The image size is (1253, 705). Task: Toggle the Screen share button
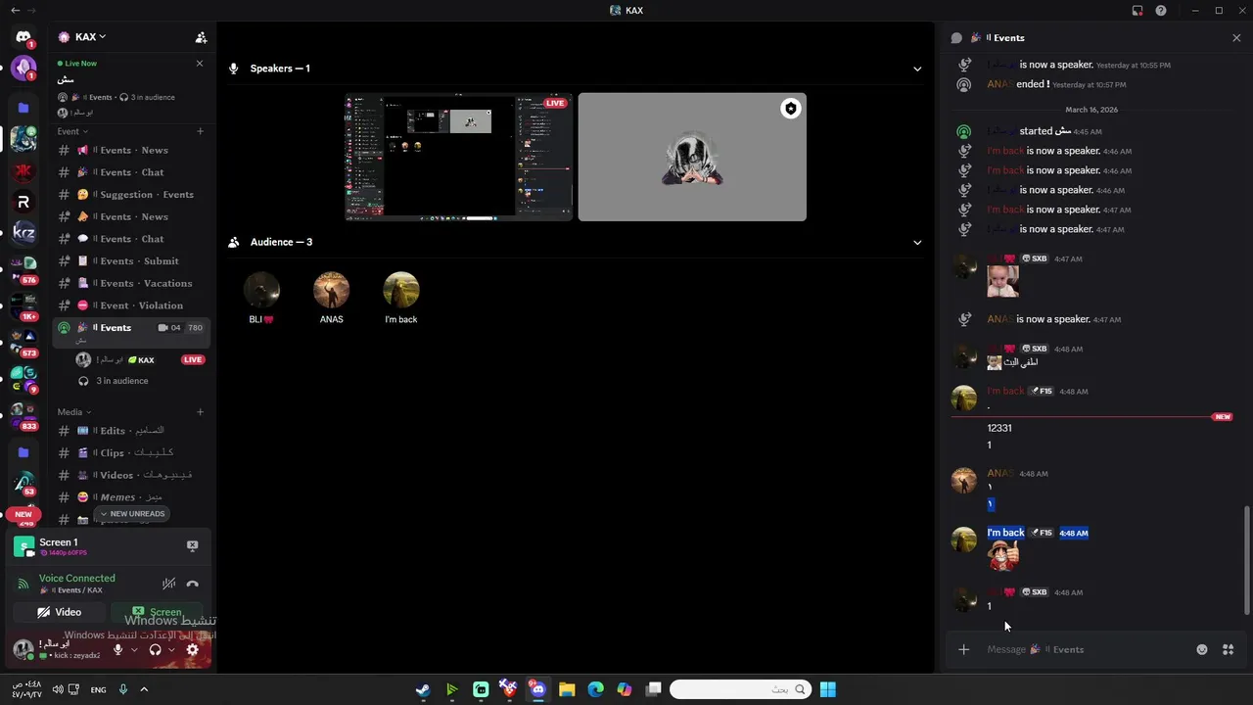[x=158, y=612]
